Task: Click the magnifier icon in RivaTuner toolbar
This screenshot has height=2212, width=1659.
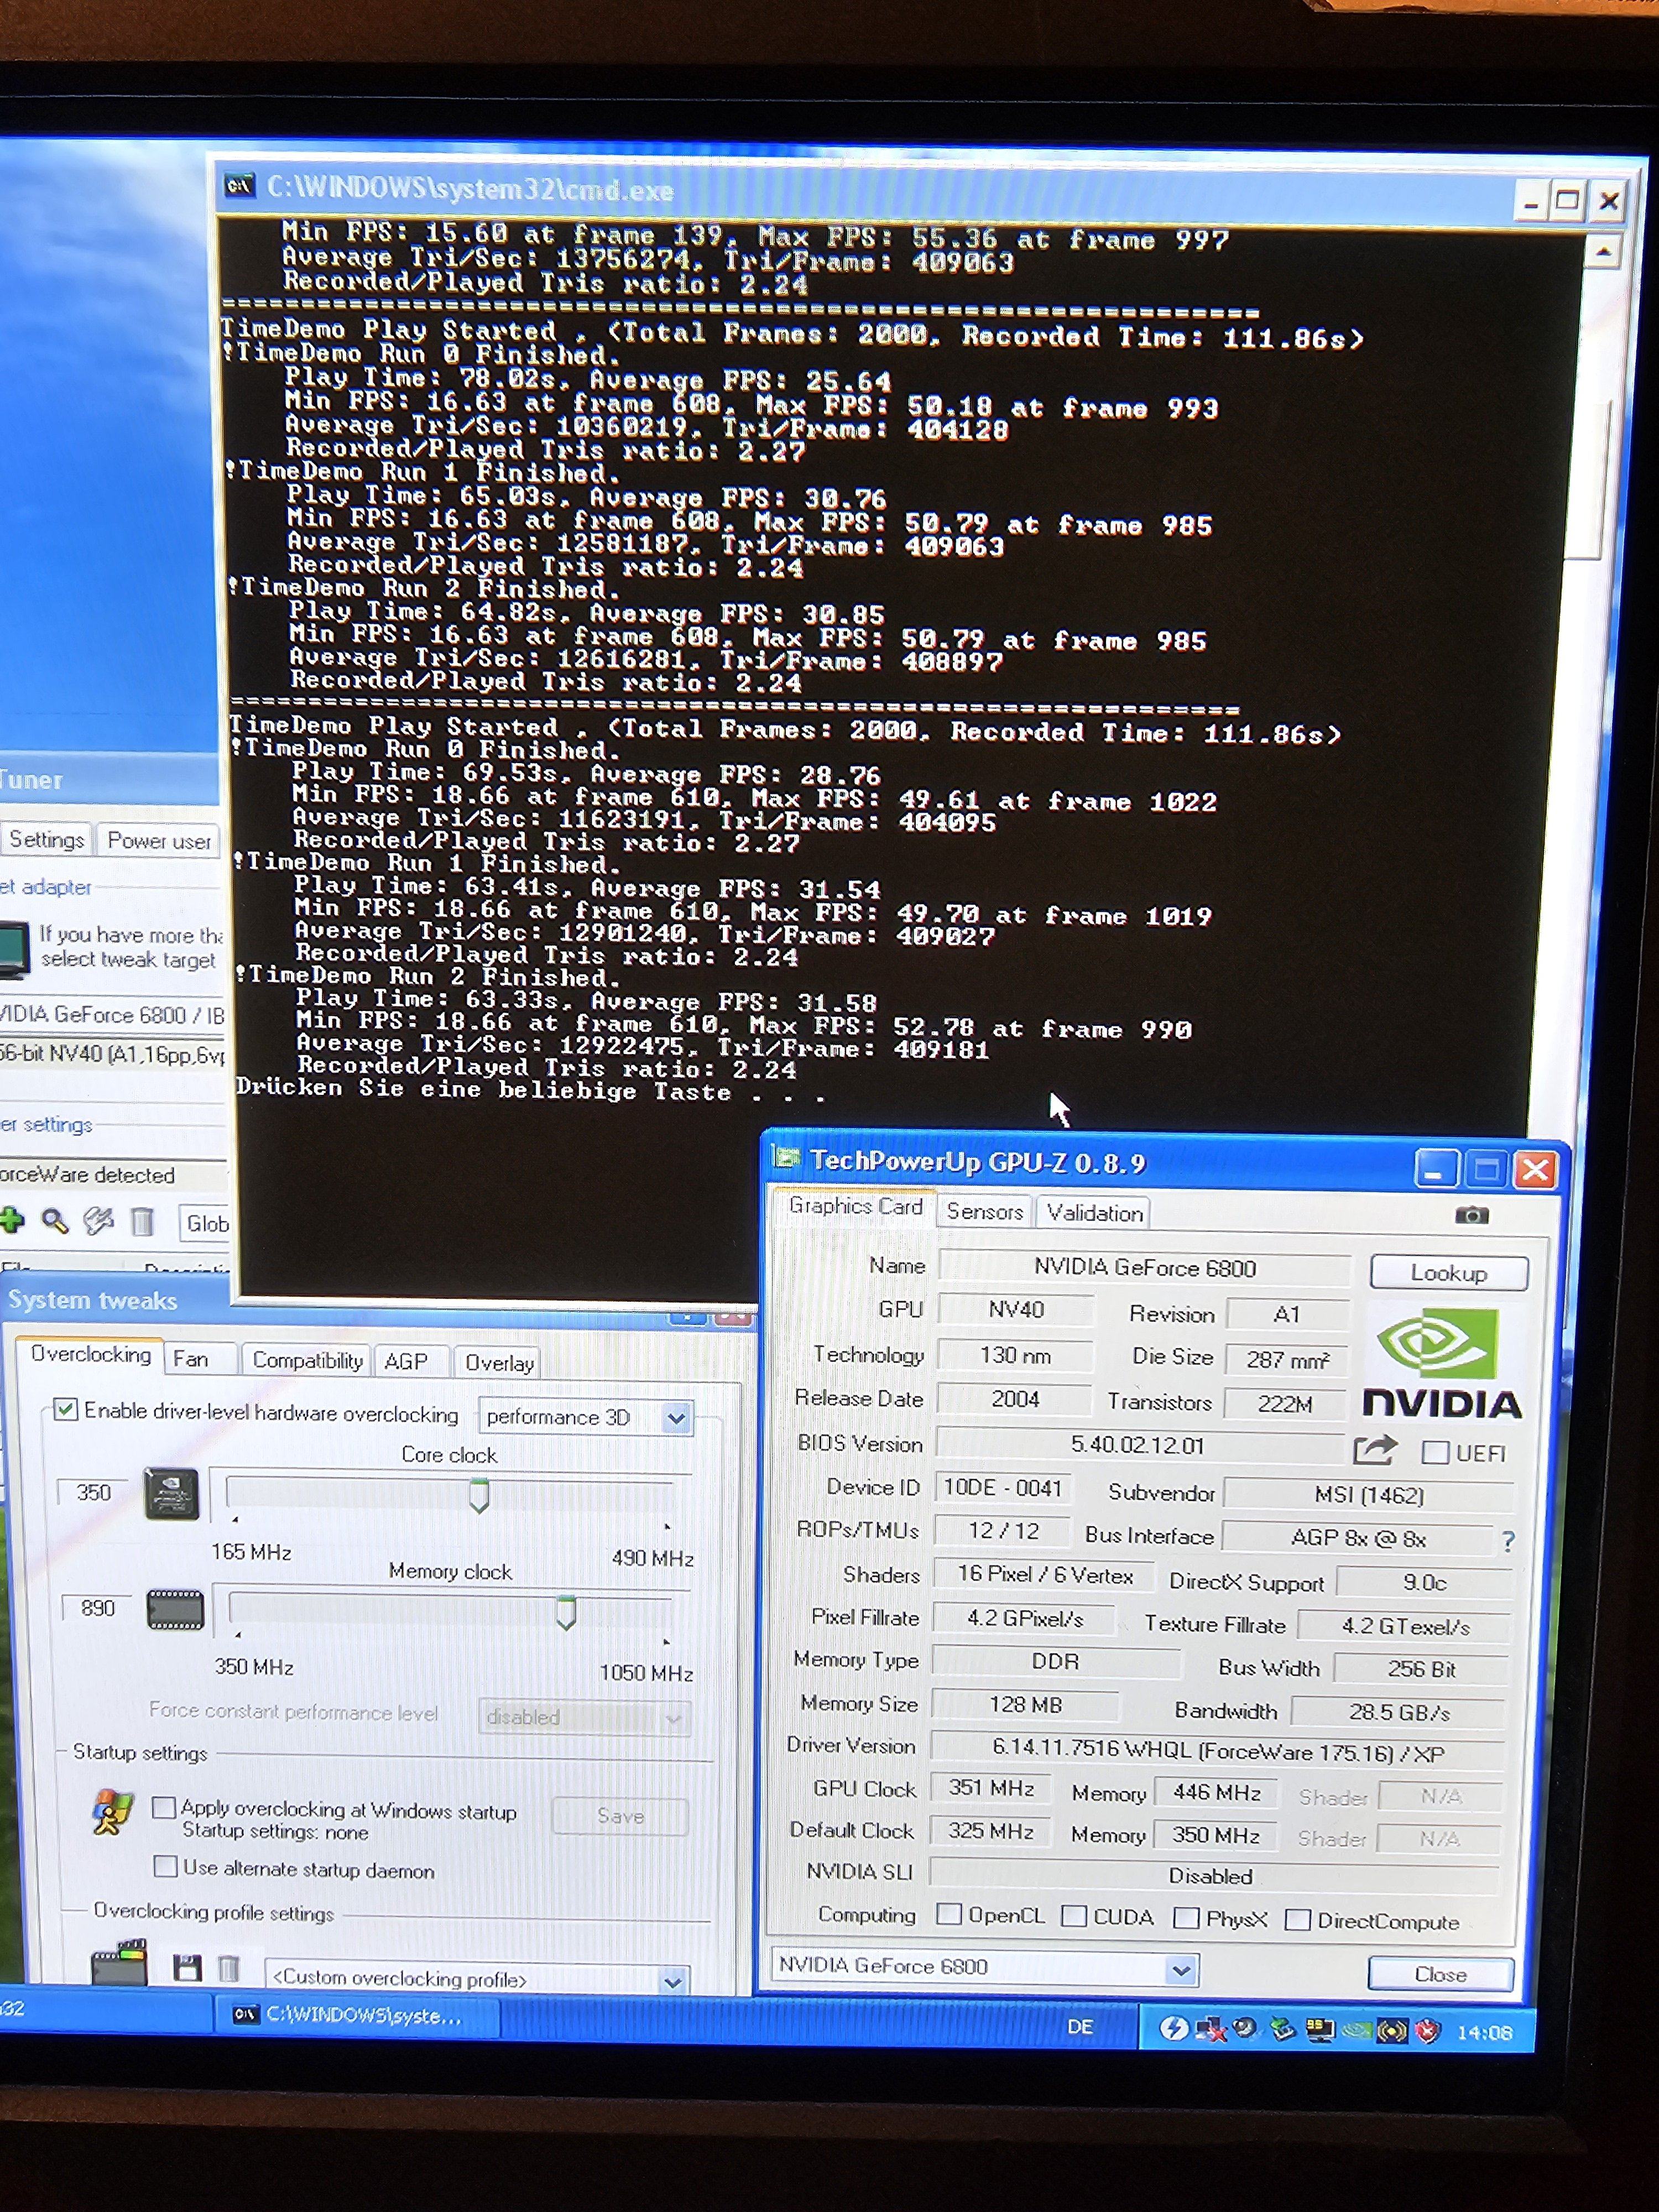Action: click(x=54, y=1221)
